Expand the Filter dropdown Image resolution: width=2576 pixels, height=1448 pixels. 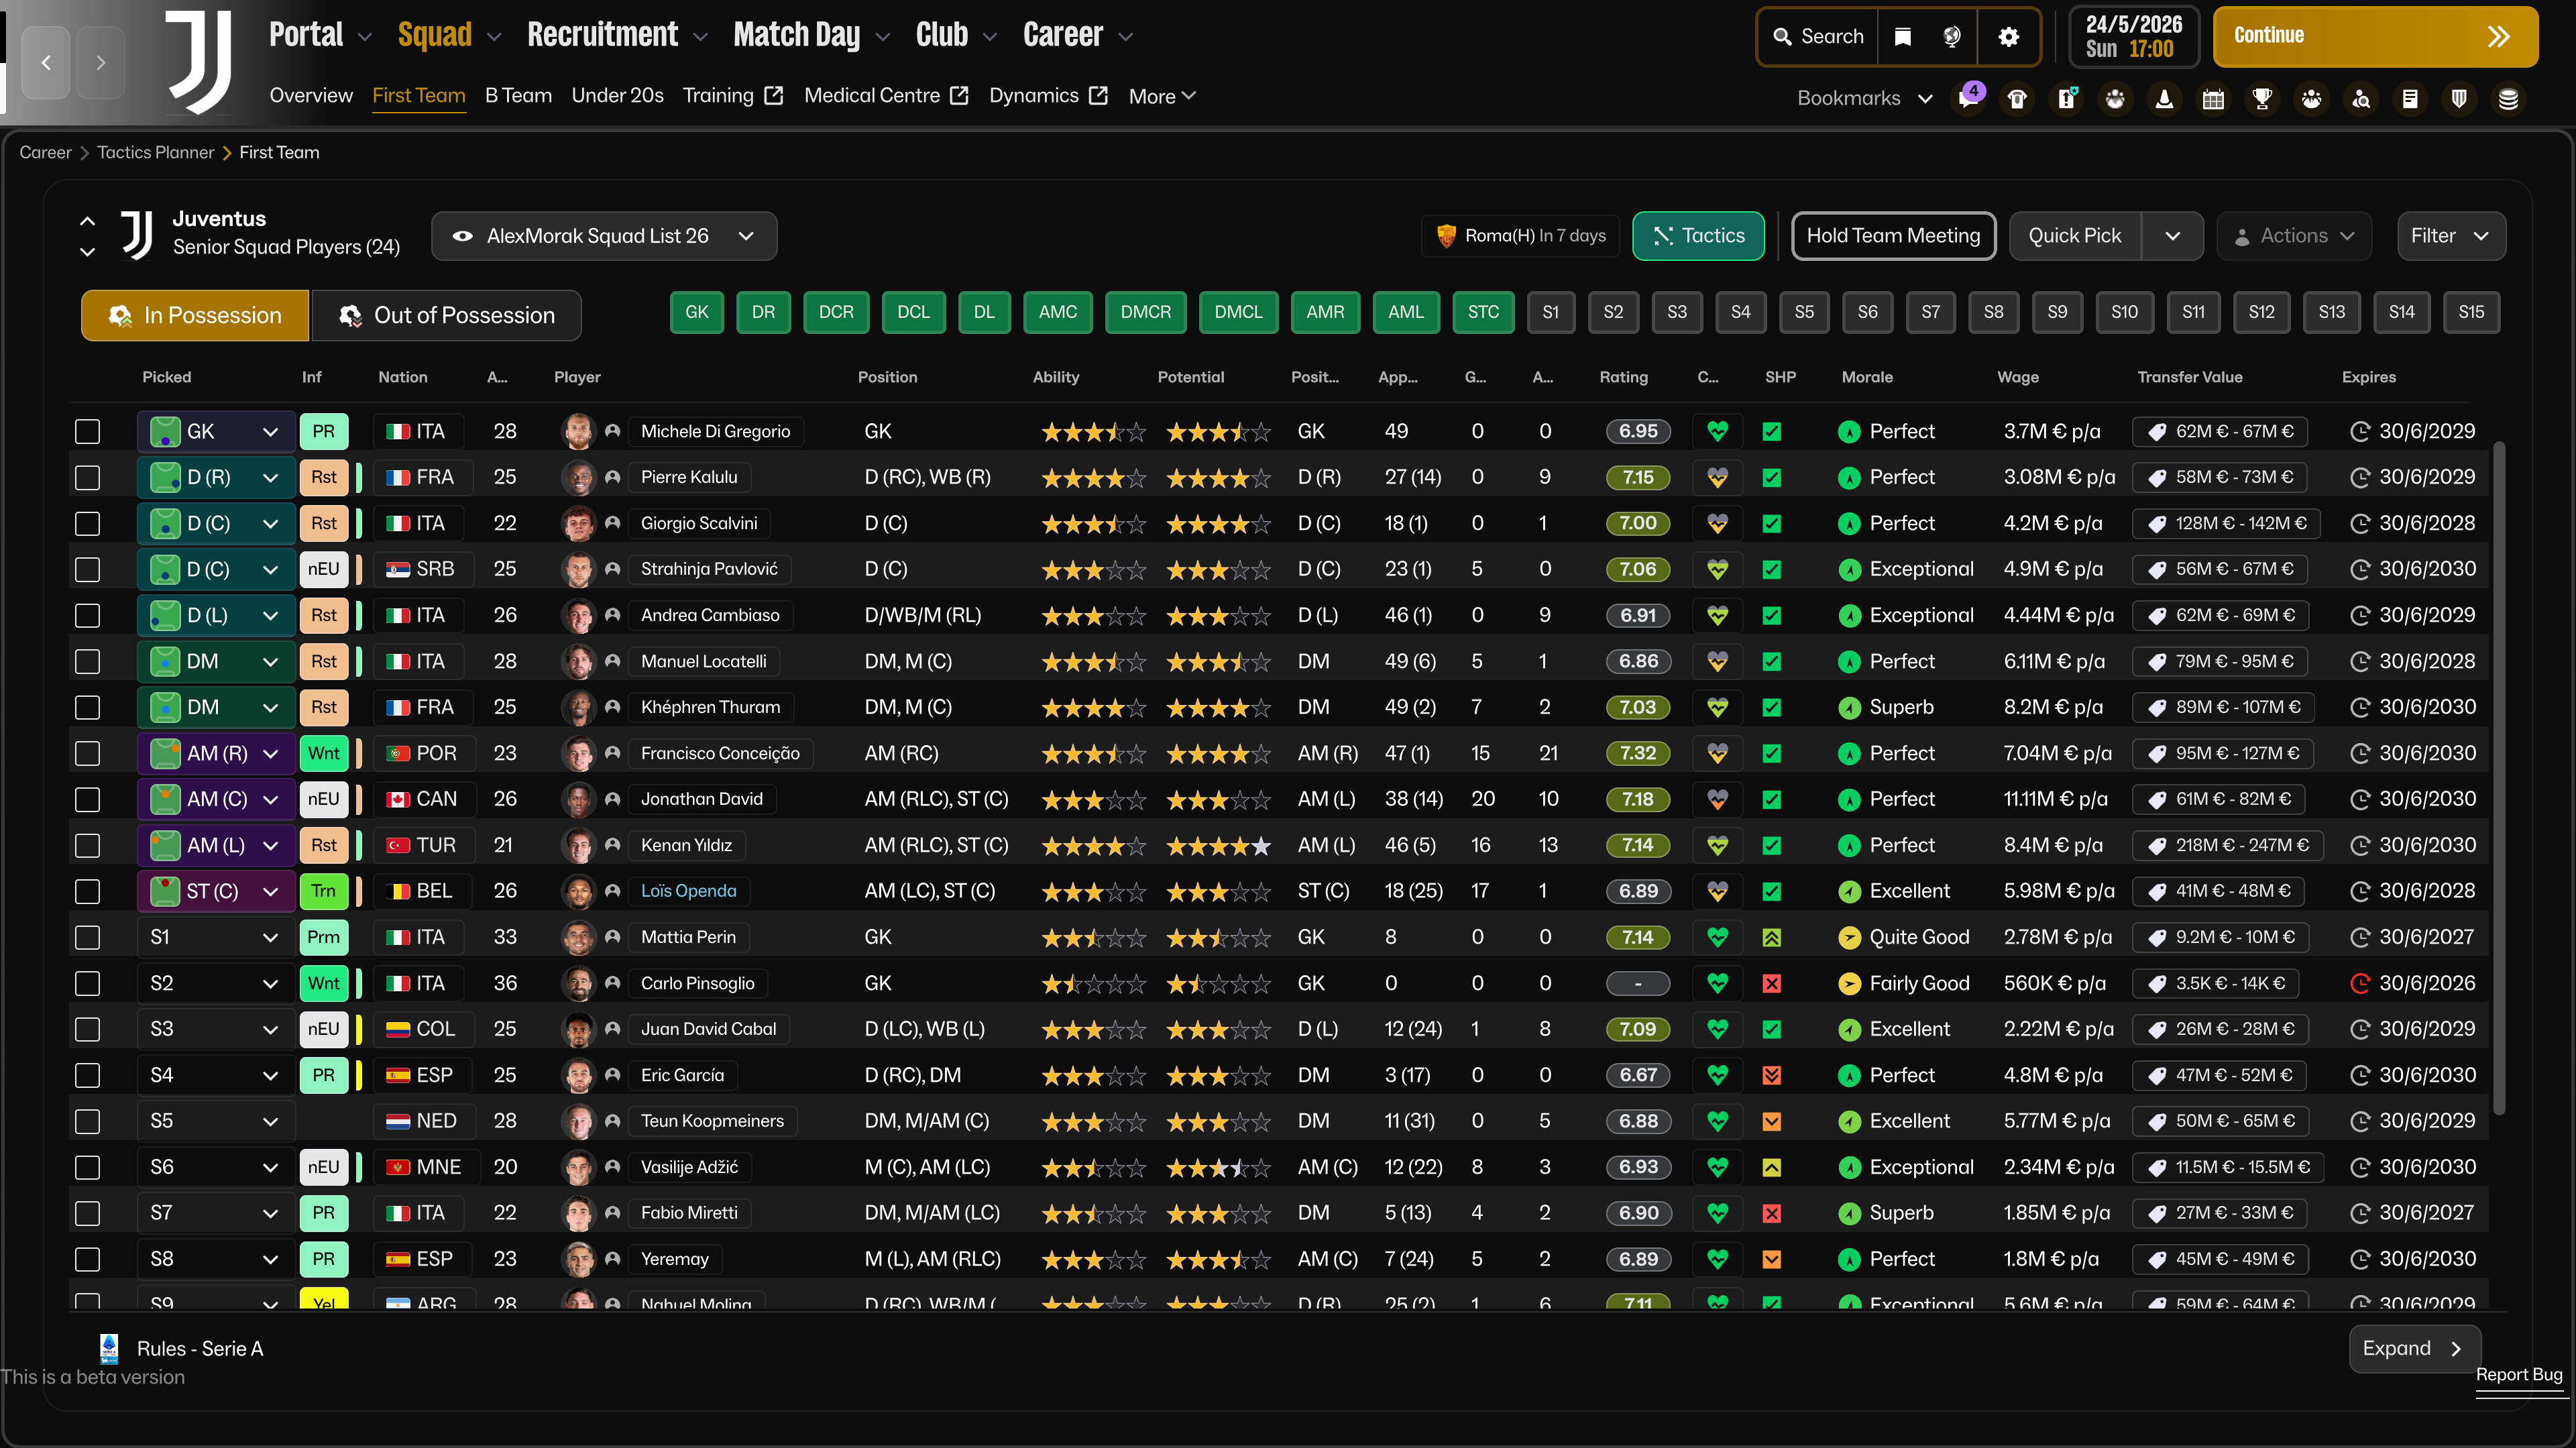click(2450, 236)
